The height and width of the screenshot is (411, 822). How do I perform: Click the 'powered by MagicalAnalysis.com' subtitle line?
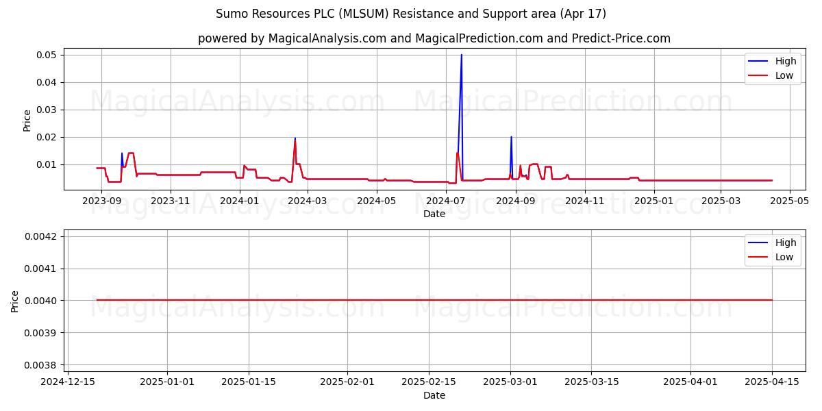434,38
